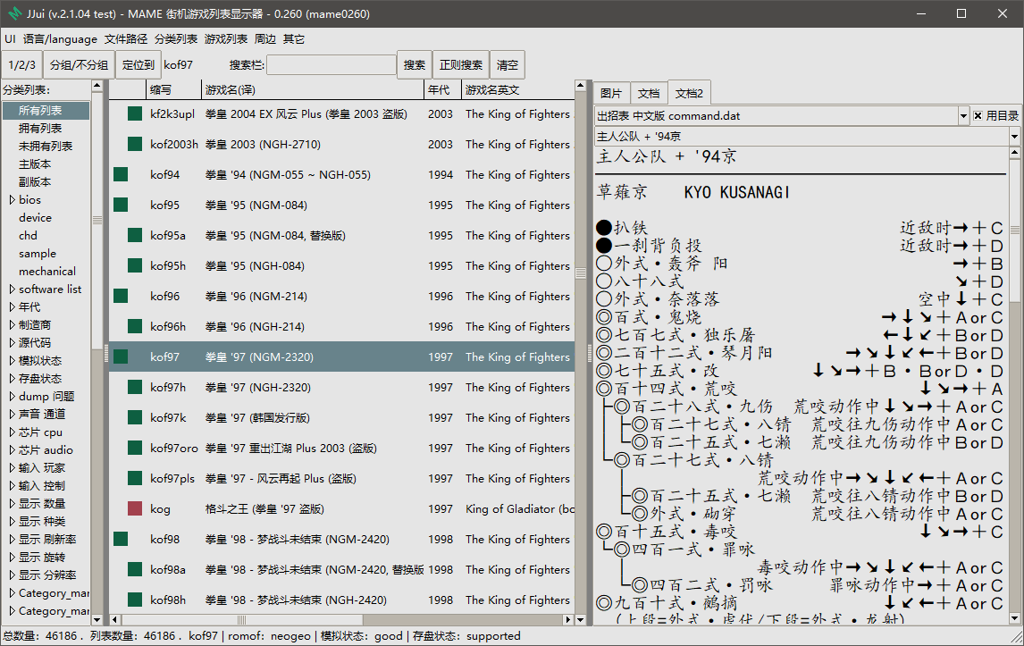Click the green status square beside kf2k3upl
The width and height of the screenshot is (1024, 646).
click(x=135, y=113)
